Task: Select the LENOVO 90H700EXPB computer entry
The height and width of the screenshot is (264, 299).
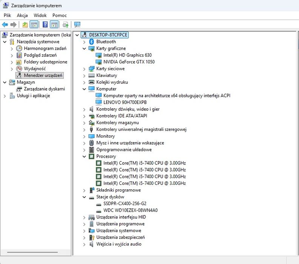Action: pos(125,103)
